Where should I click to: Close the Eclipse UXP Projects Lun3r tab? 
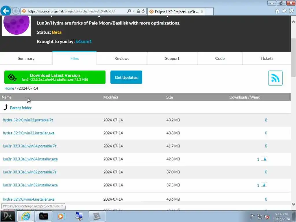point(202,12)
